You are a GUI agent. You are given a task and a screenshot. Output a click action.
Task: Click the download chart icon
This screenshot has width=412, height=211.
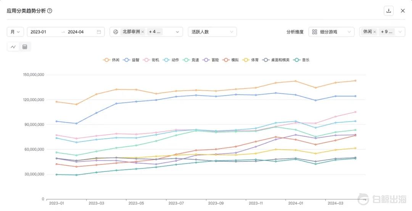tap(388, 11)
